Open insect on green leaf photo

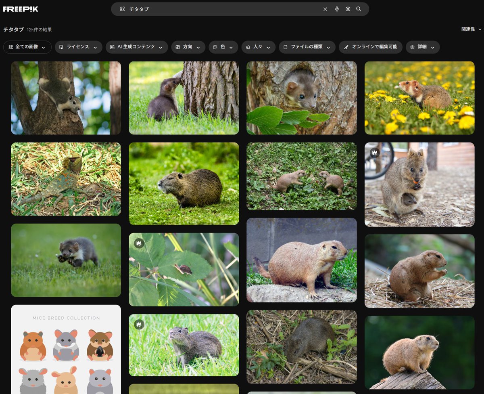pyautogui.click(x=184, y=269)
